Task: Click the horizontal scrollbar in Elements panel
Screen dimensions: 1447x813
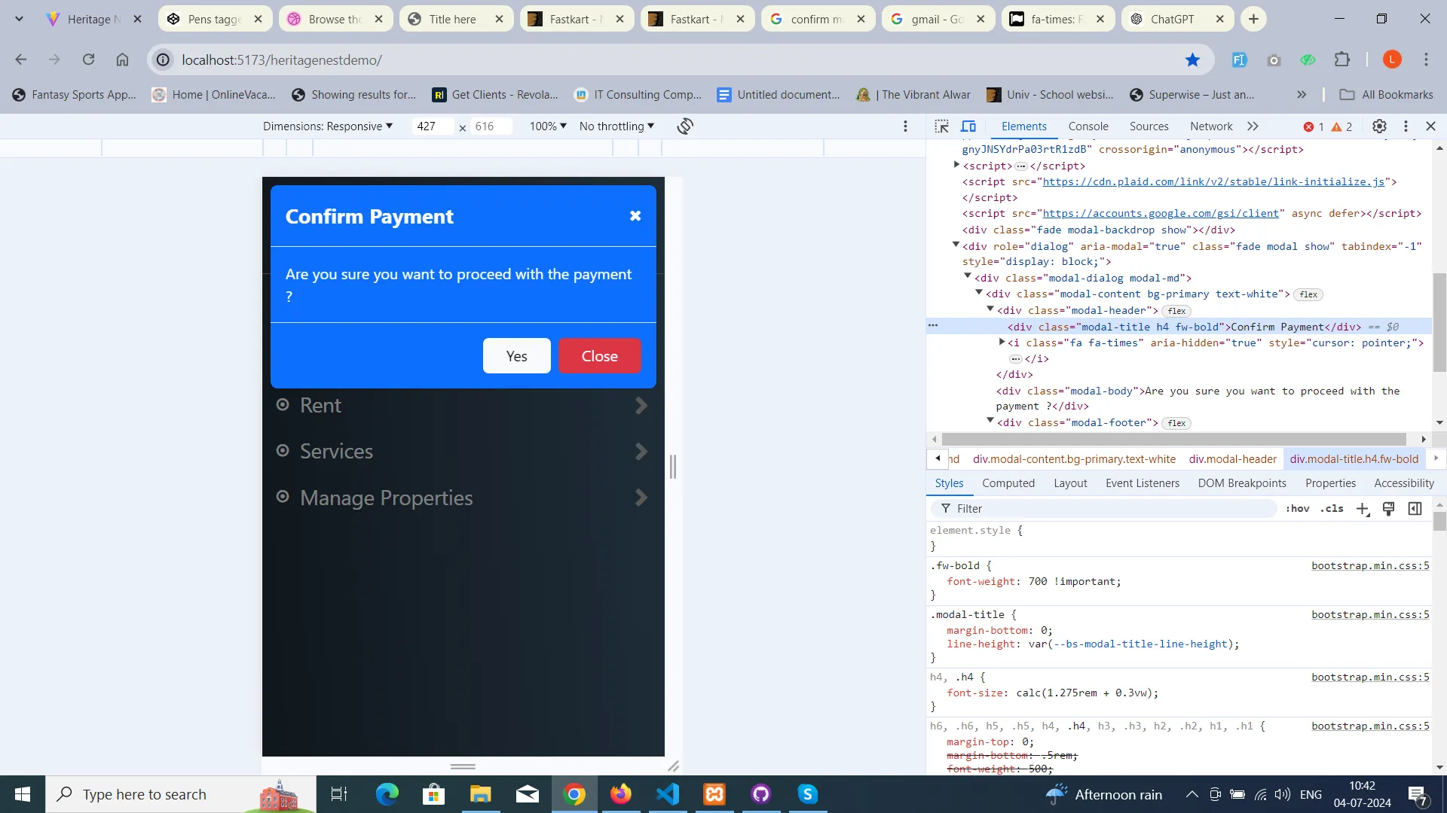Action: [1173, 439]
